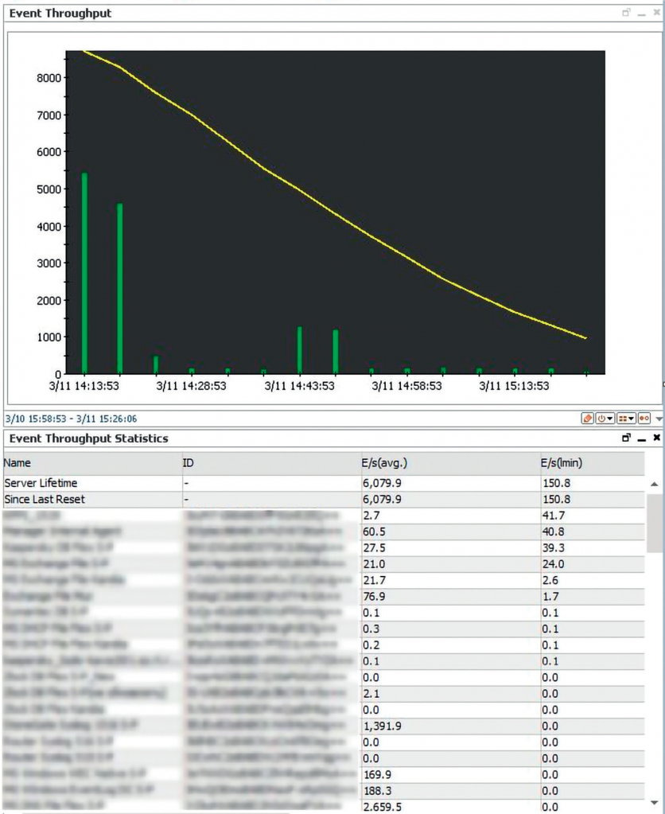Click the 21.0 average value cell
The width and height of the screenshot is (665, 814).
pyautogui.click(x=450, y=564)
